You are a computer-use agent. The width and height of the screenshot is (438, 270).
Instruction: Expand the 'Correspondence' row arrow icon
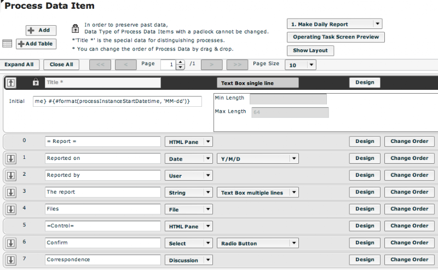11,260
